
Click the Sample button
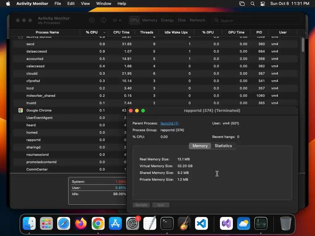[141, 205]
